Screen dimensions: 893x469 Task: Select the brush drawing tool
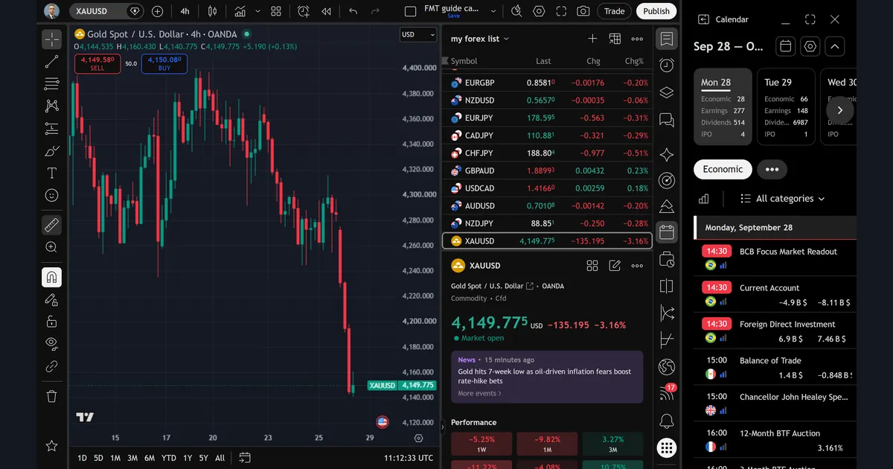[51, 151]
